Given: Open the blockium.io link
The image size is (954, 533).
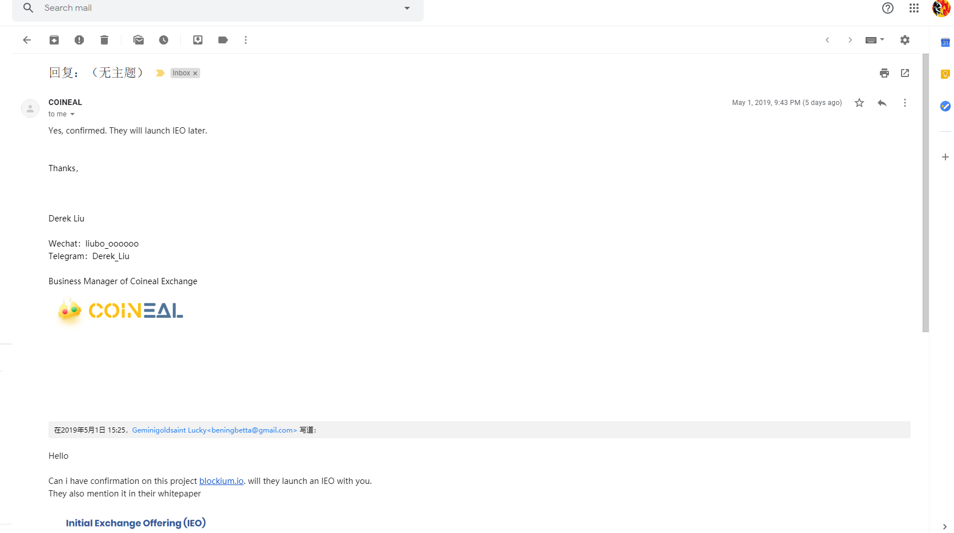Looking at the screenshot, I should coord(221,481).
